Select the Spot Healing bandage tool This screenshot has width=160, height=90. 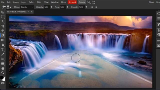tap(3, 31)
